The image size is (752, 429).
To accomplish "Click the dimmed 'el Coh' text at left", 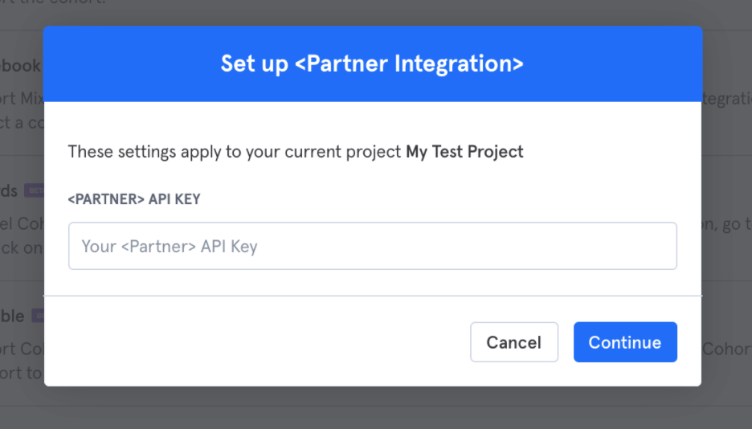I will pyautogui.click(x=22, y=223).
